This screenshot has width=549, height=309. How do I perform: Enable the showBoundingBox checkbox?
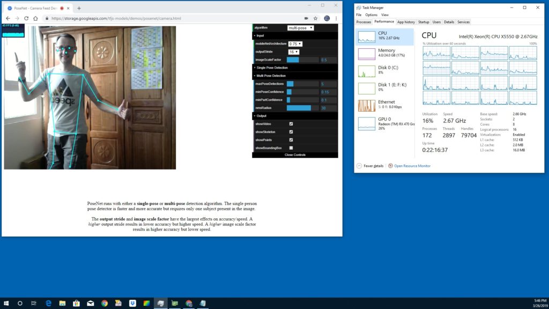click(291, 148)
